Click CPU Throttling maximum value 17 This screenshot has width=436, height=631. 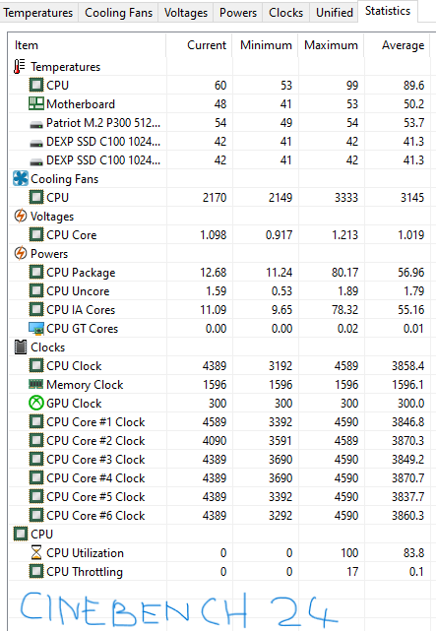point(352,571)
